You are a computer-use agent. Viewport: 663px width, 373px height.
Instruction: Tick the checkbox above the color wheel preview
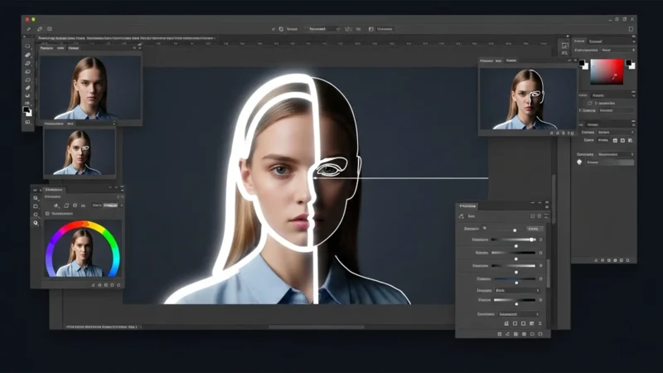[x=47, y=214]
